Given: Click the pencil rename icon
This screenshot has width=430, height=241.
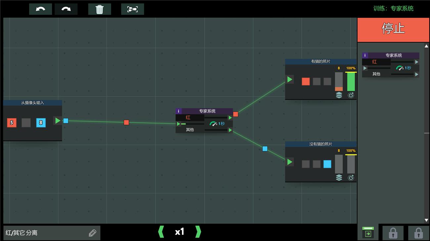Looking at the screenshot, I should coord(93,233).
